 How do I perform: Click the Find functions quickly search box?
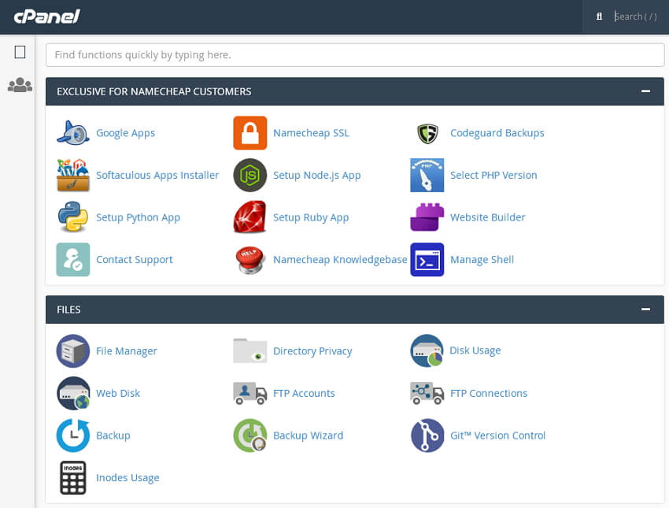point(355,54)
